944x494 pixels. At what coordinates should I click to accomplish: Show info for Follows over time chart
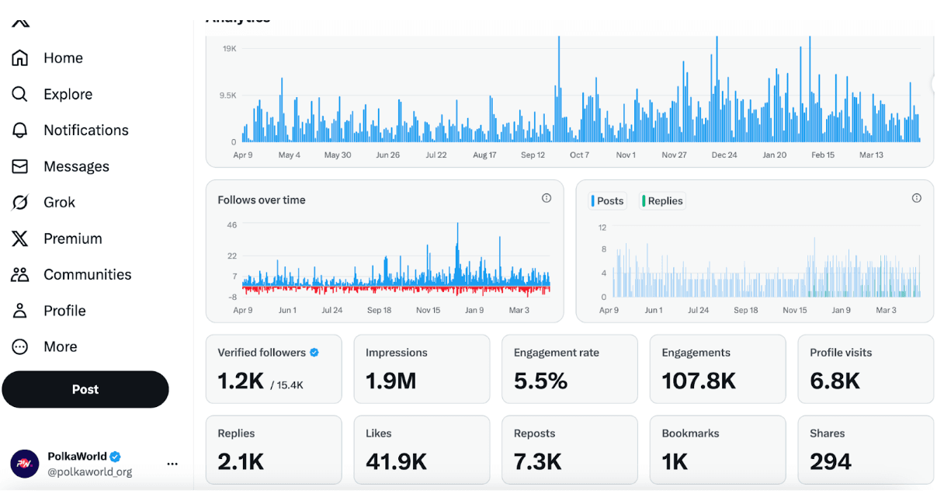click(x=547, y=199)
